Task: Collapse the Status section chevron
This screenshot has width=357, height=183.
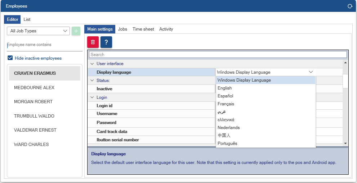Action: point(92,81)
